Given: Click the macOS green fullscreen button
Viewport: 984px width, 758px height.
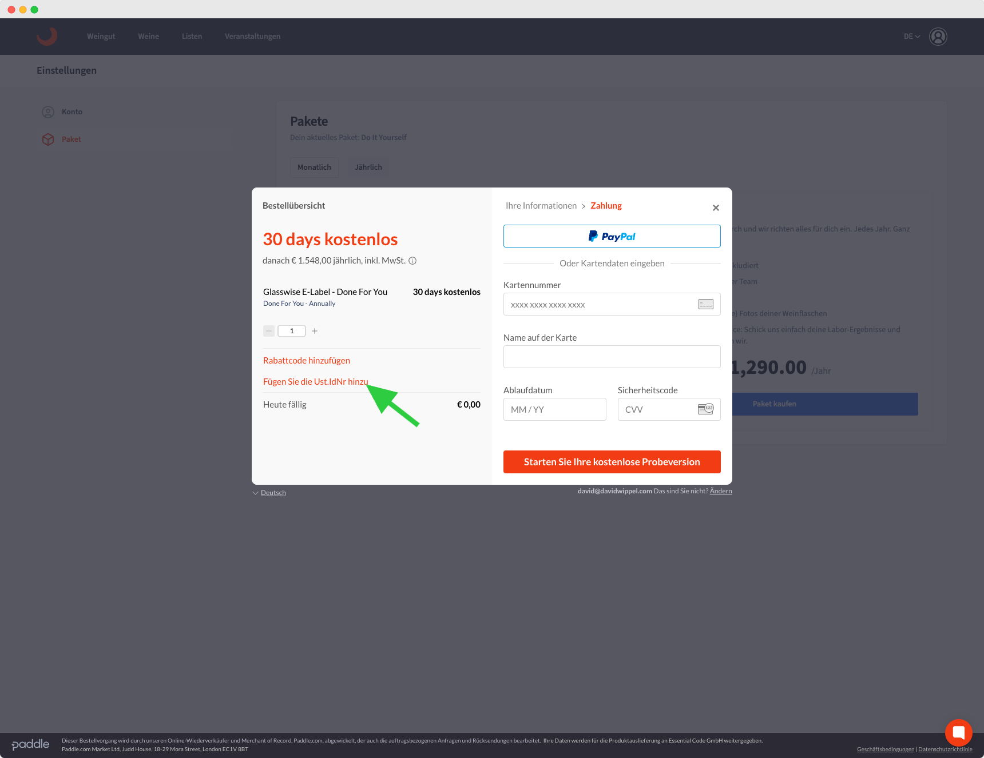Looking at the screenshot, I should click(x=34, y=10).
